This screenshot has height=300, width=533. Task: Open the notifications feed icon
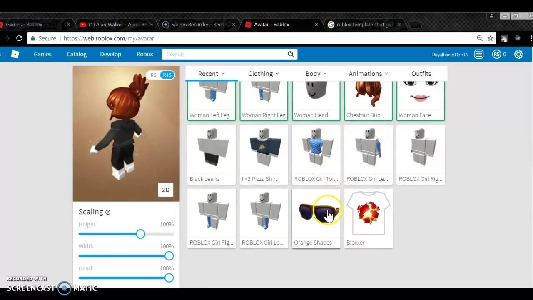coord(479,54)
